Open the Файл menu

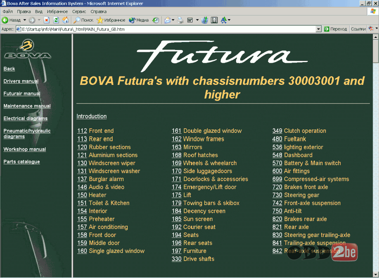pyautogui.click(x=8, y=12)
